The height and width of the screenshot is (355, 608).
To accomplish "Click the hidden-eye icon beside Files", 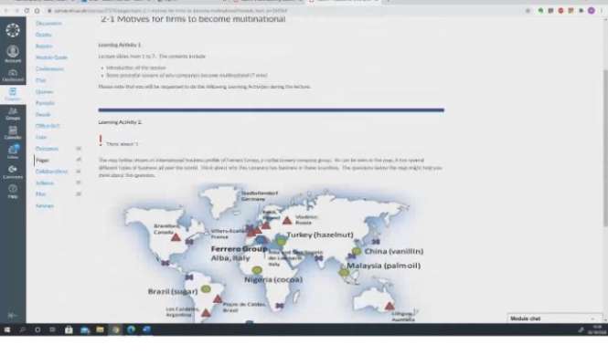I will point(79,194).
